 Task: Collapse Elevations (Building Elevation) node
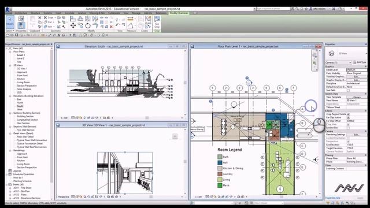pyautogui.click(x=10, y=96)
